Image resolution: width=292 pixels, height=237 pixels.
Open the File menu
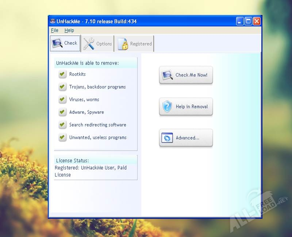(x=55, y=31)
